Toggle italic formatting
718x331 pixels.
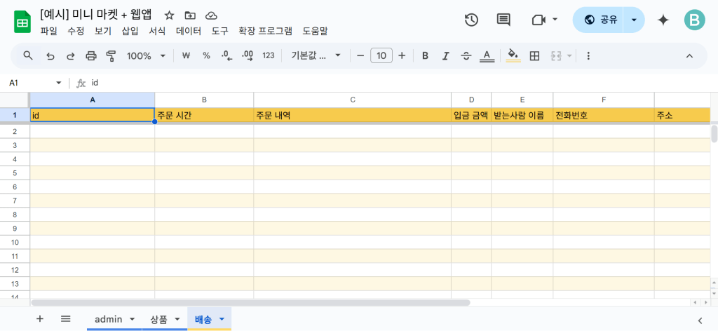pyautogui.click(x=445, y=55)
